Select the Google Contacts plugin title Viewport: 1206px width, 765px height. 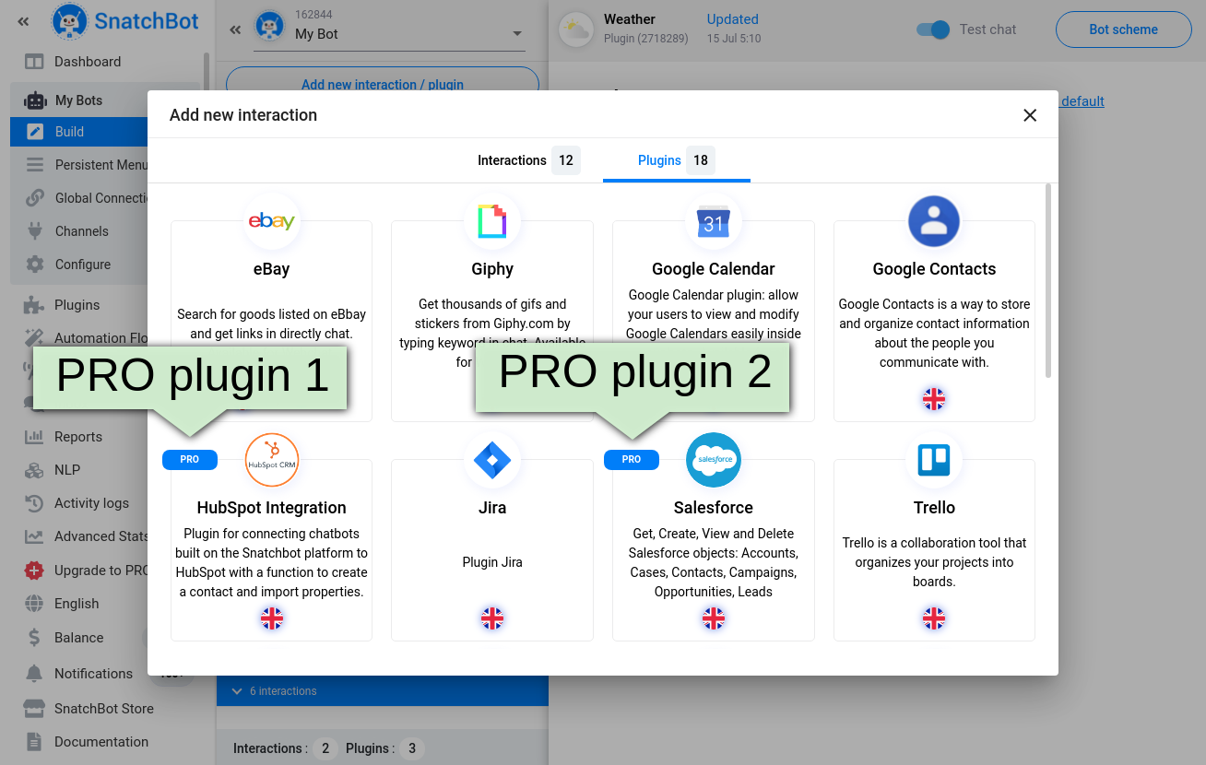pos(934,269)
